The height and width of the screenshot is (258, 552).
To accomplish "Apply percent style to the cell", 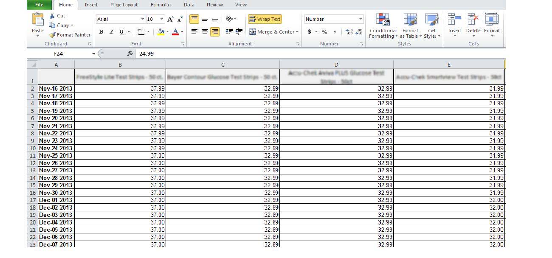I will (324, 32).
